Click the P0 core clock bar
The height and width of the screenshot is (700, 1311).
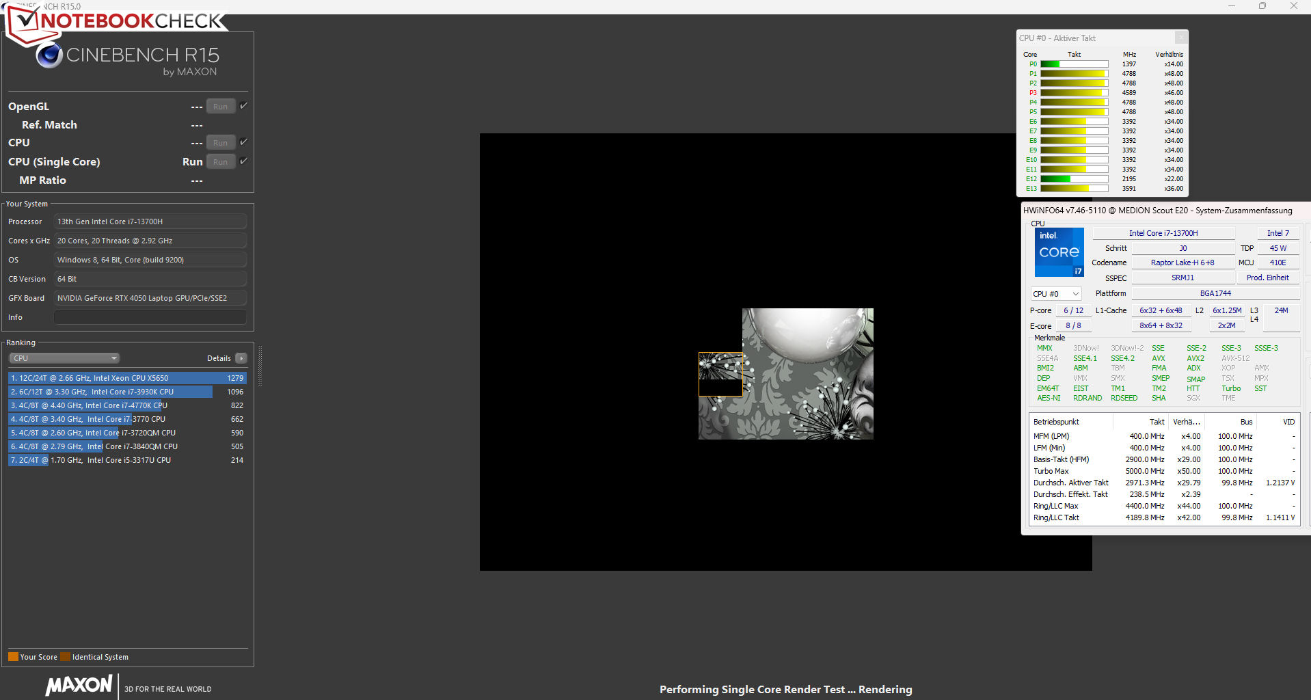(x=1074, y=64)
